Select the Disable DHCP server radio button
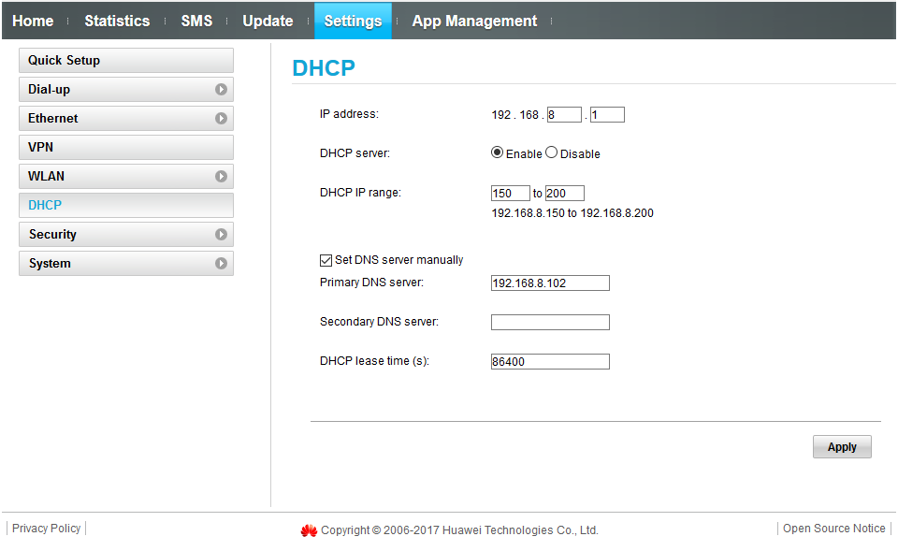Viewport: 898px width, 551px height. pos(552,152)
